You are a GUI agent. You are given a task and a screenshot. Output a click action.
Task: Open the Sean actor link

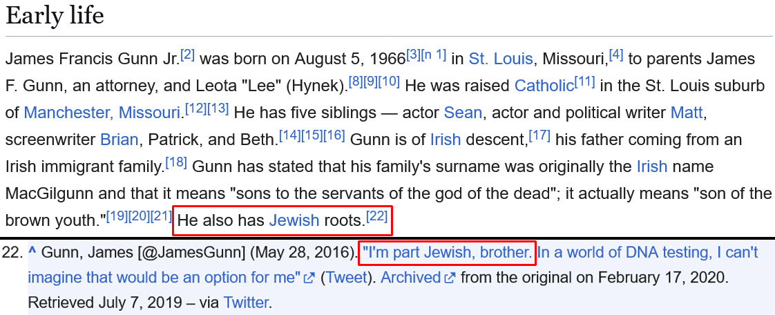462,112
